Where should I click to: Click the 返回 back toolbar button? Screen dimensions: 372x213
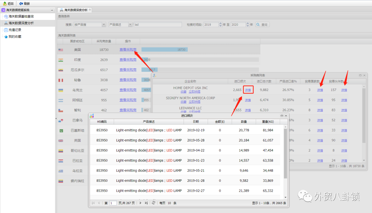pyautogui.click(x=8, y=3)
